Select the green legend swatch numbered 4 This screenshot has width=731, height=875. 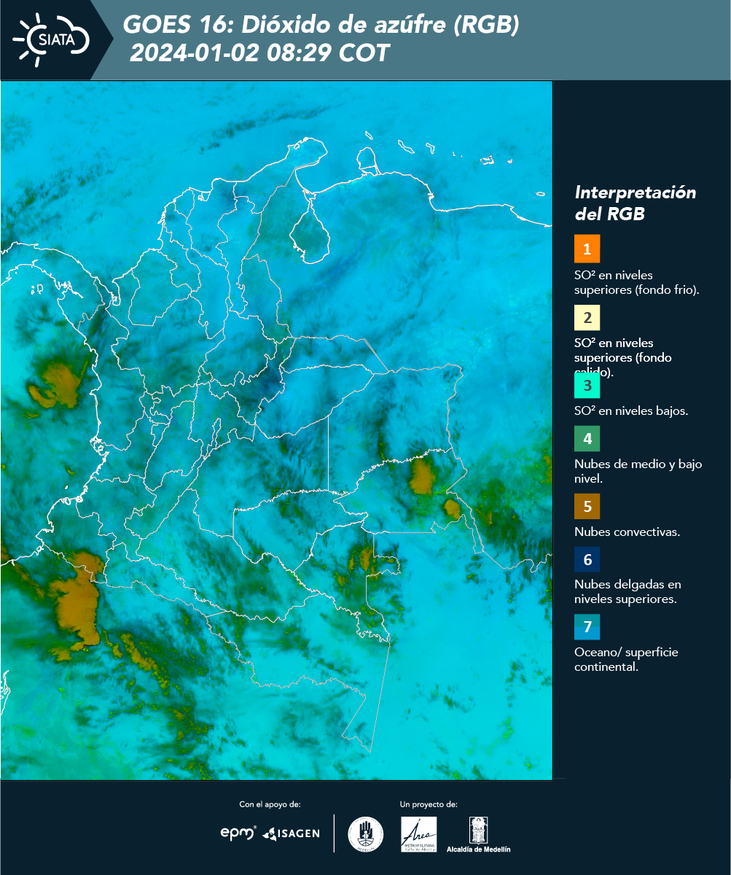tap(587, 439)
